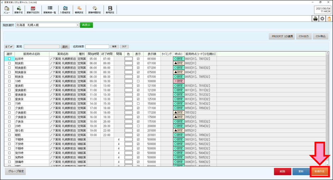Enable the 表示 checkbox for 10時 row

pyautogui.click(x=138, y=81)
